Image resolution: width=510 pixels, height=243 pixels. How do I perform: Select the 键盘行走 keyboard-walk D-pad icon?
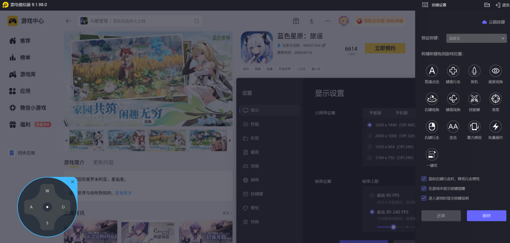click(x=453, y=71)
